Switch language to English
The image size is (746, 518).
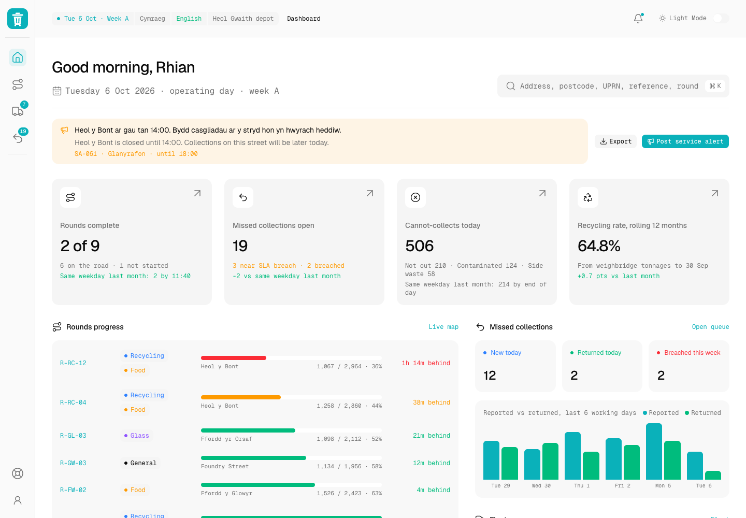coord(189,19)
